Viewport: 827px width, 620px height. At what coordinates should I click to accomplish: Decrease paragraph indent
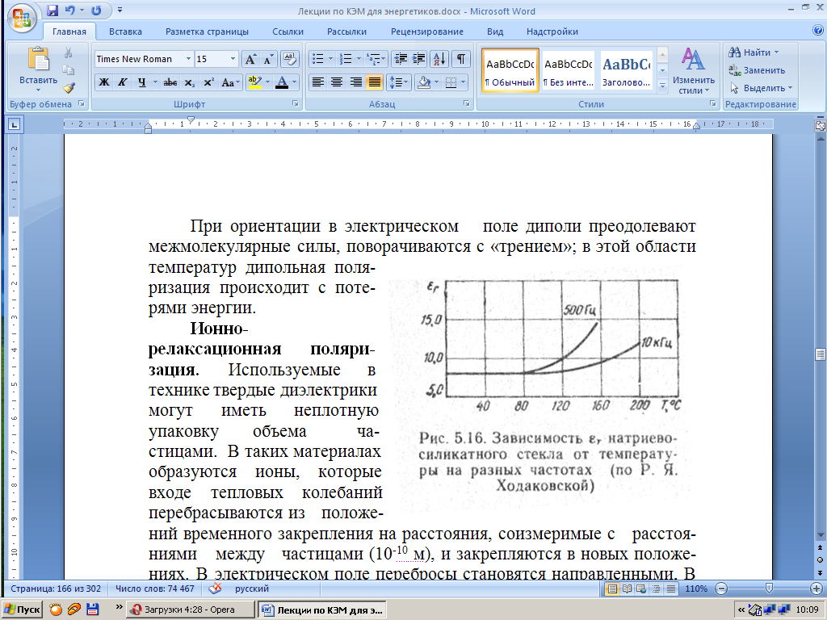(x=401, y=58)
